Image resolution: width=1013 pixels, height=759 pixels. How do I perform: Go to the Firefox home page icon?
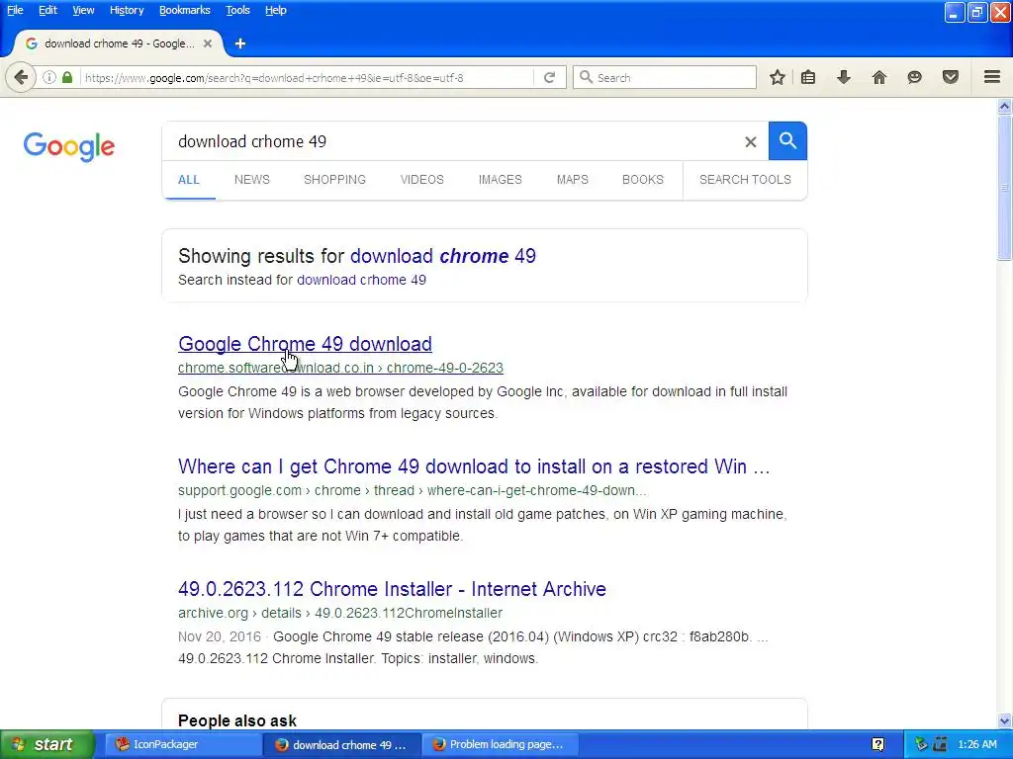[x=879, y=77]
